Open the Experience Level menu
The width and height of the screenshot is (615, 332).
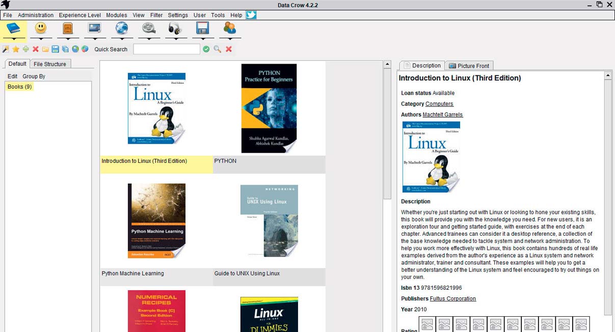80,15
